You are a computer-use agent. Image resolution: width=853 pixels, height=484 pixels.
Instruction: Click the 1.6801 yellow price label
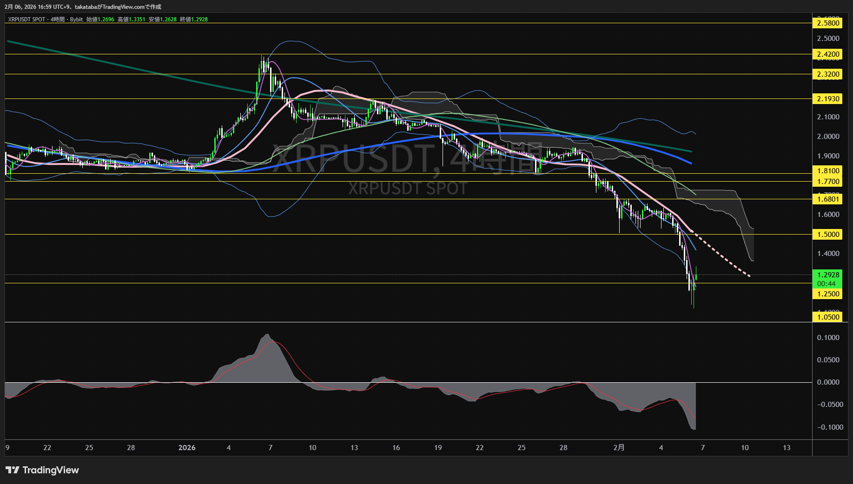[x=828, y=199]
